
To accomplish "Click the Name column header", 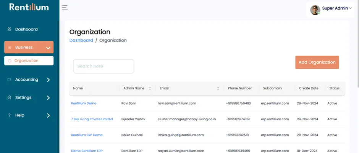I will tap(78, 88).
